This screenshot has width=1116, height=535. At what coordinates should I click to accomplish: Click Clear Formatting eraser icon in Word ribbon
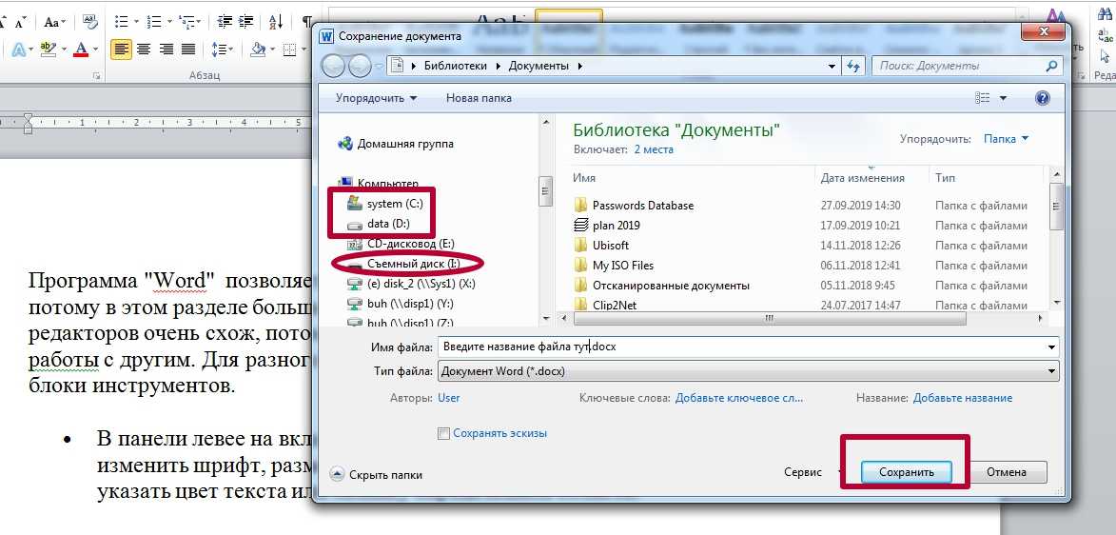pos(89,21)
